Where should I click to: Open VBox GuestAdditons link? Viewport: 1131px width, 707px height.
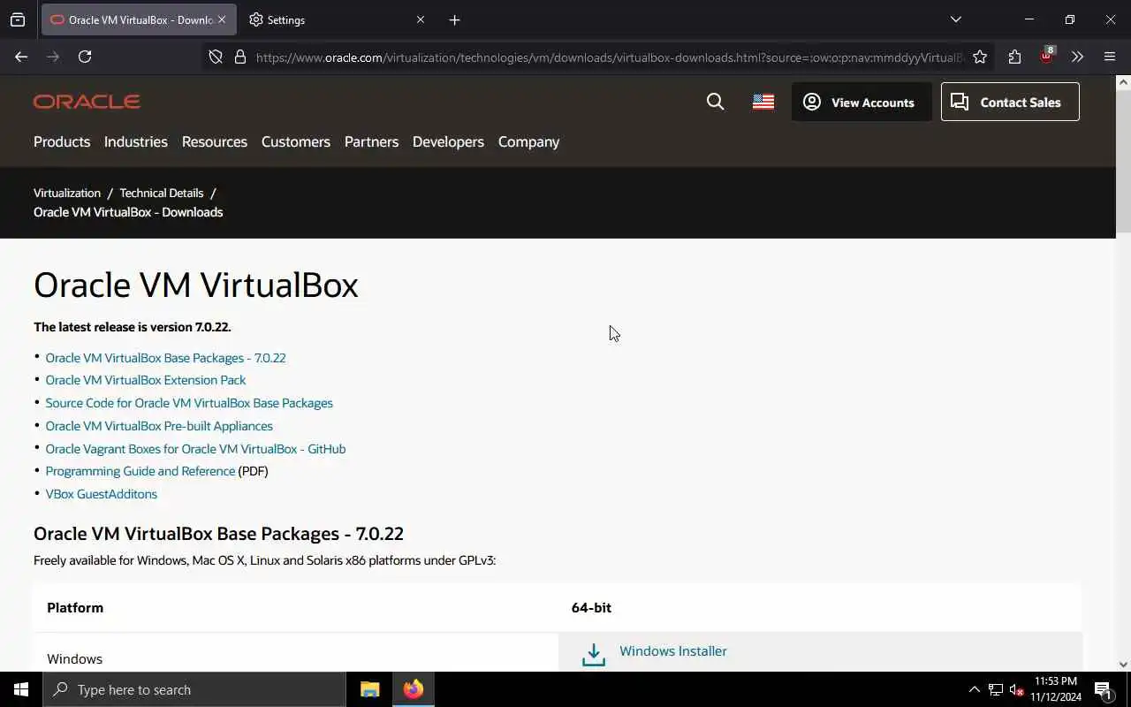(x=102, y=494)
